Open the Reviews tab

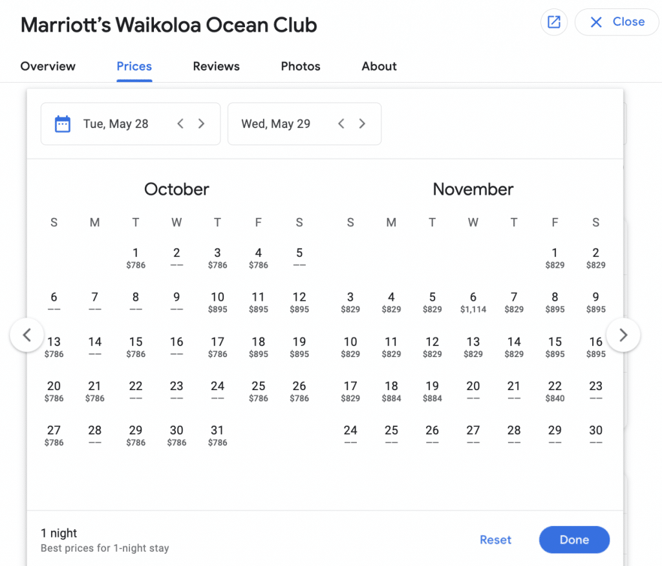coord(216,67)
